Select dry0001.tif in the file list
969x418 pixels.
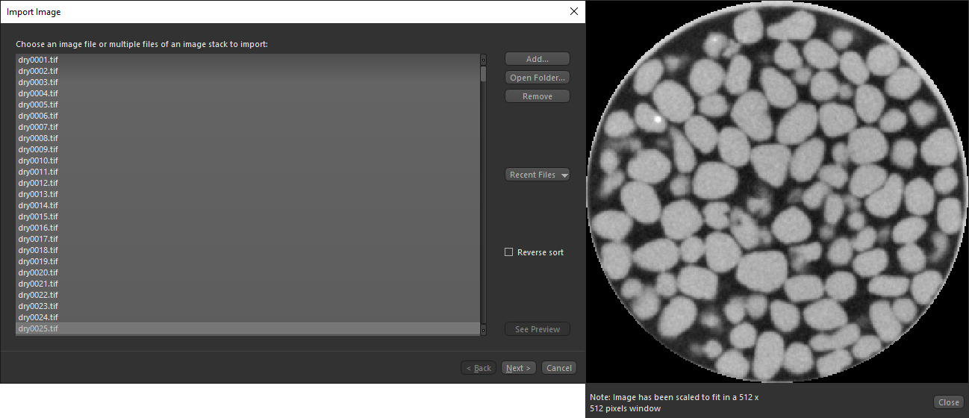point(38,60)
